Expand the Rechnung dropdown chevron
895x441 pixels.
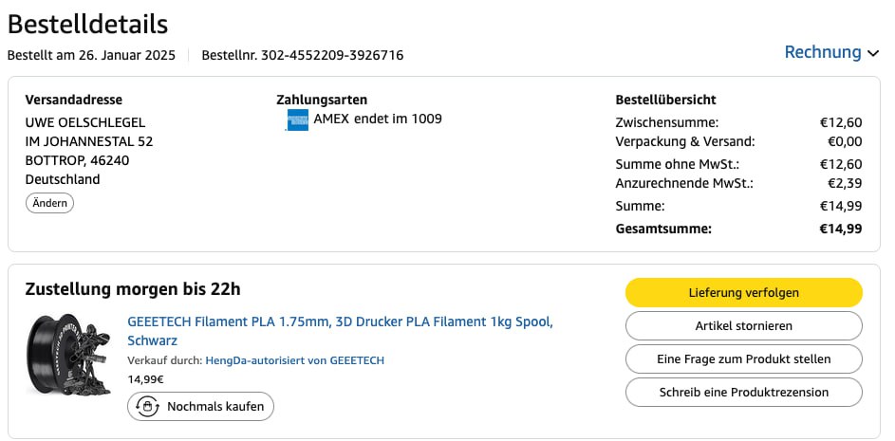pos(871,53)
